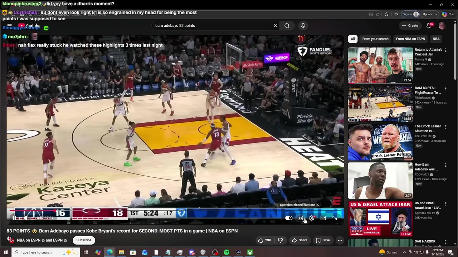This screenshot has height=257, width=458.
Task: Open options for 'BAM 83 PTS!!' video
Action: (x=446, y=89)
